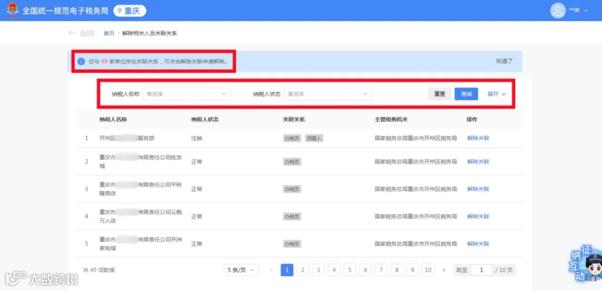Expand filters with 展开

(497, 94)
